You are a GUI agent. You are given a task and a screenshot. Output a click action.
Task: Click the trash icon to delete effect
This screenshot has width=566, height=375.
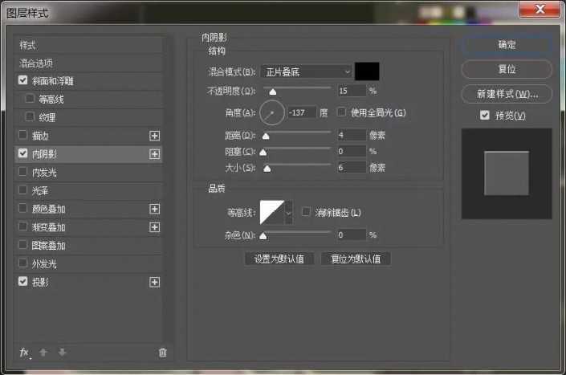click(x=163, y=352)
